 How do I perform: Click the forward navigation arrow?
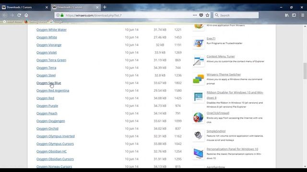pyautogui.click(x=12, y=15)
